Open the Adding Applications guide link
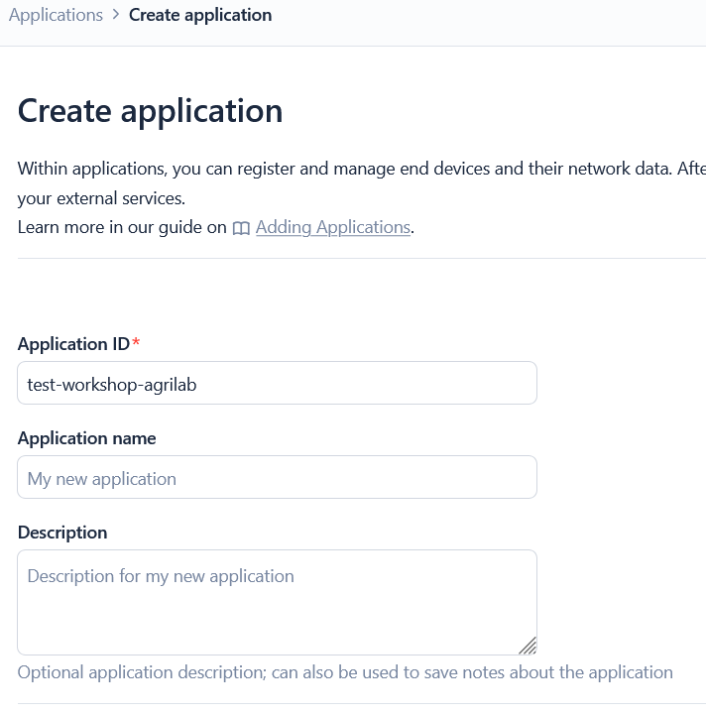Viewport: 706px width, 715px height. click(332, 227)
